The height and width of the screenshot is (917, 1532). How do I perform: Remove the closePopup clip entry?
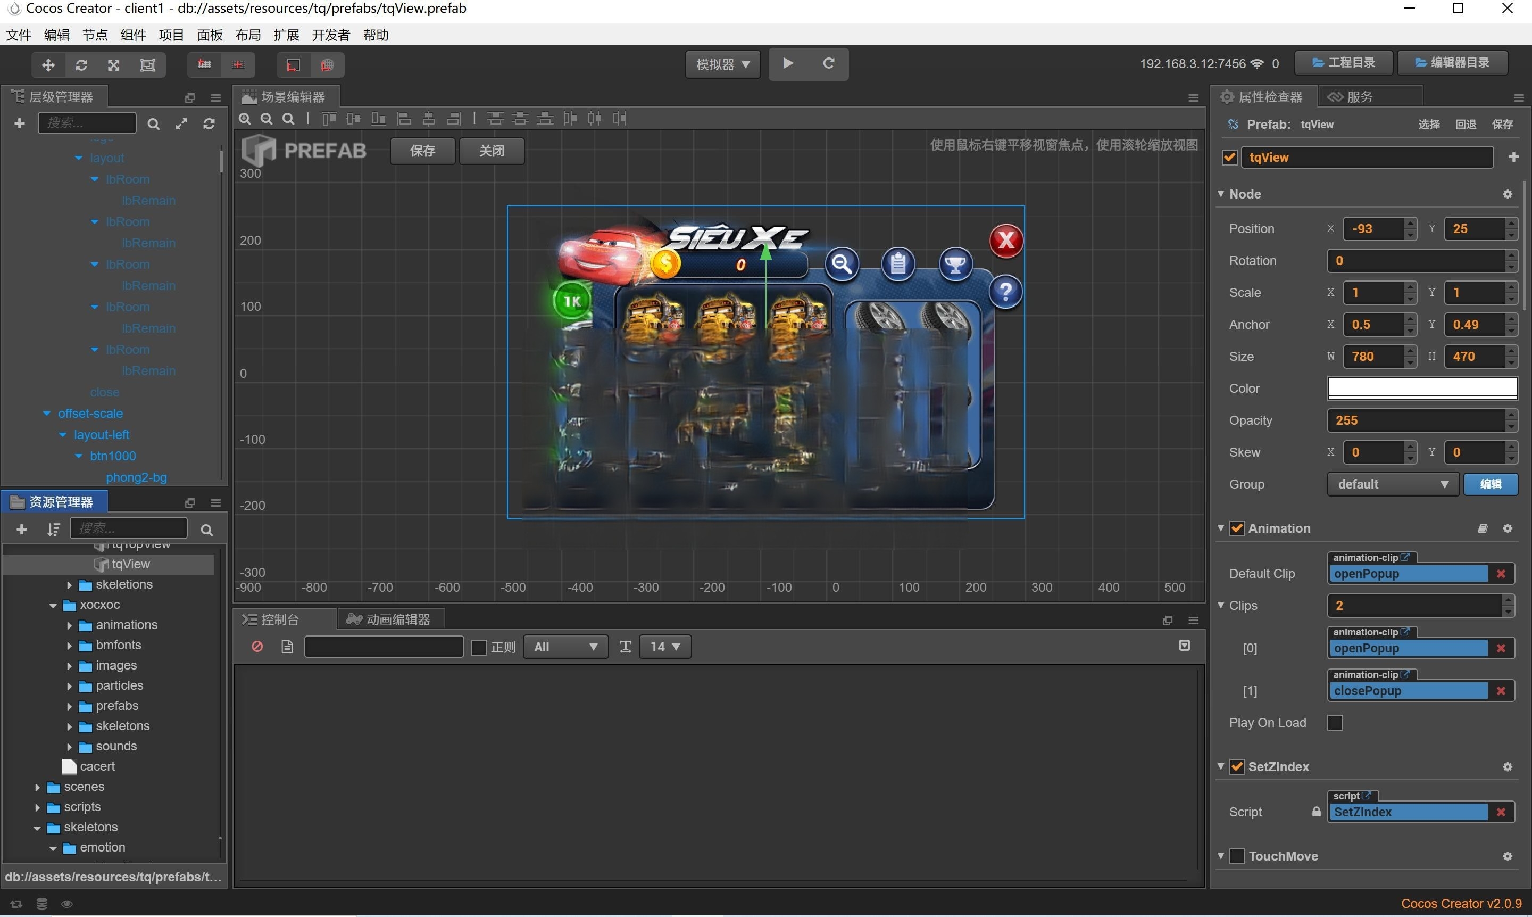(1501, 691)
